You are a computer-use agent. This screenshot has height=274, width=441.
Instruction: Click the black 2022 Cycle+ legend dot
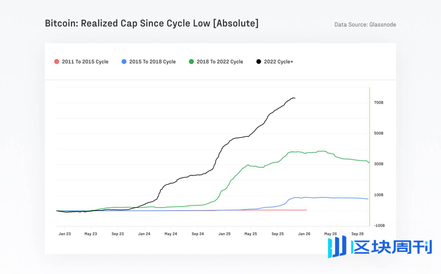click(x=259, y=61)
